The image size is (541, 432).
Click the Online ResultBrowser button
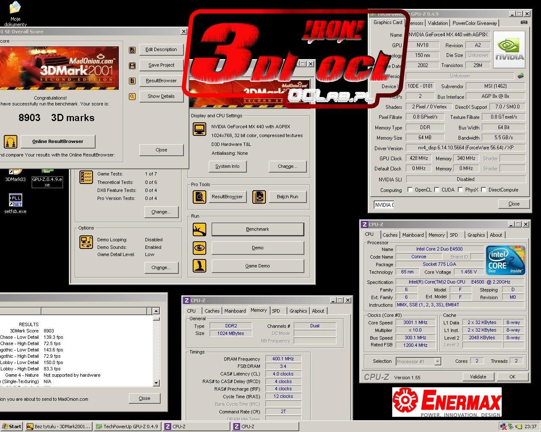[x=58, y=141]
